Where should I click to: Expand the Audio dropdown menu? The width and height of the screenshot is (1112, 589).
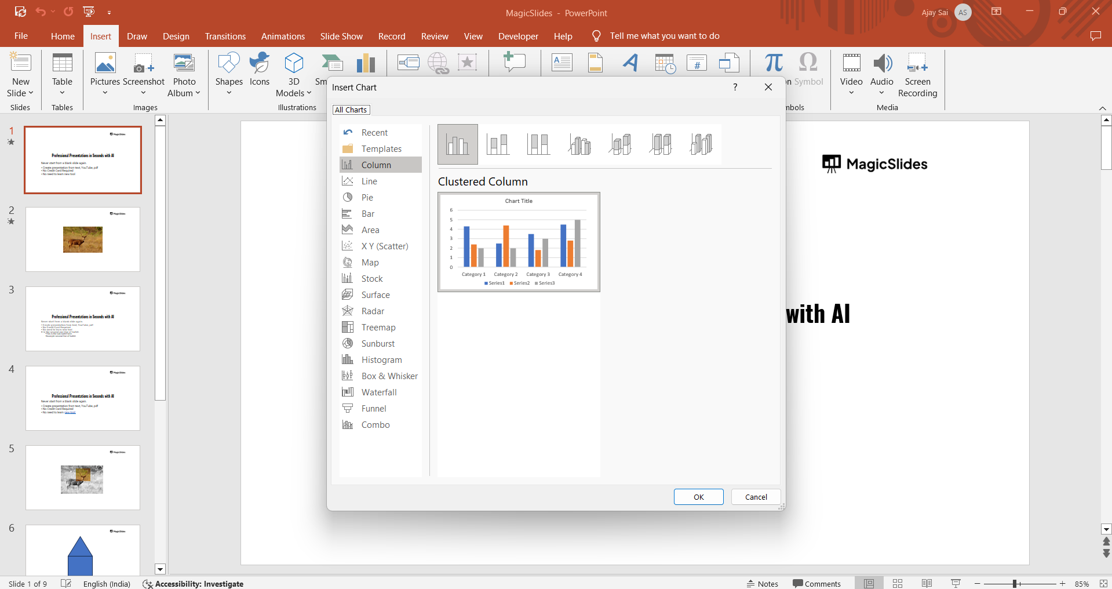881,93
